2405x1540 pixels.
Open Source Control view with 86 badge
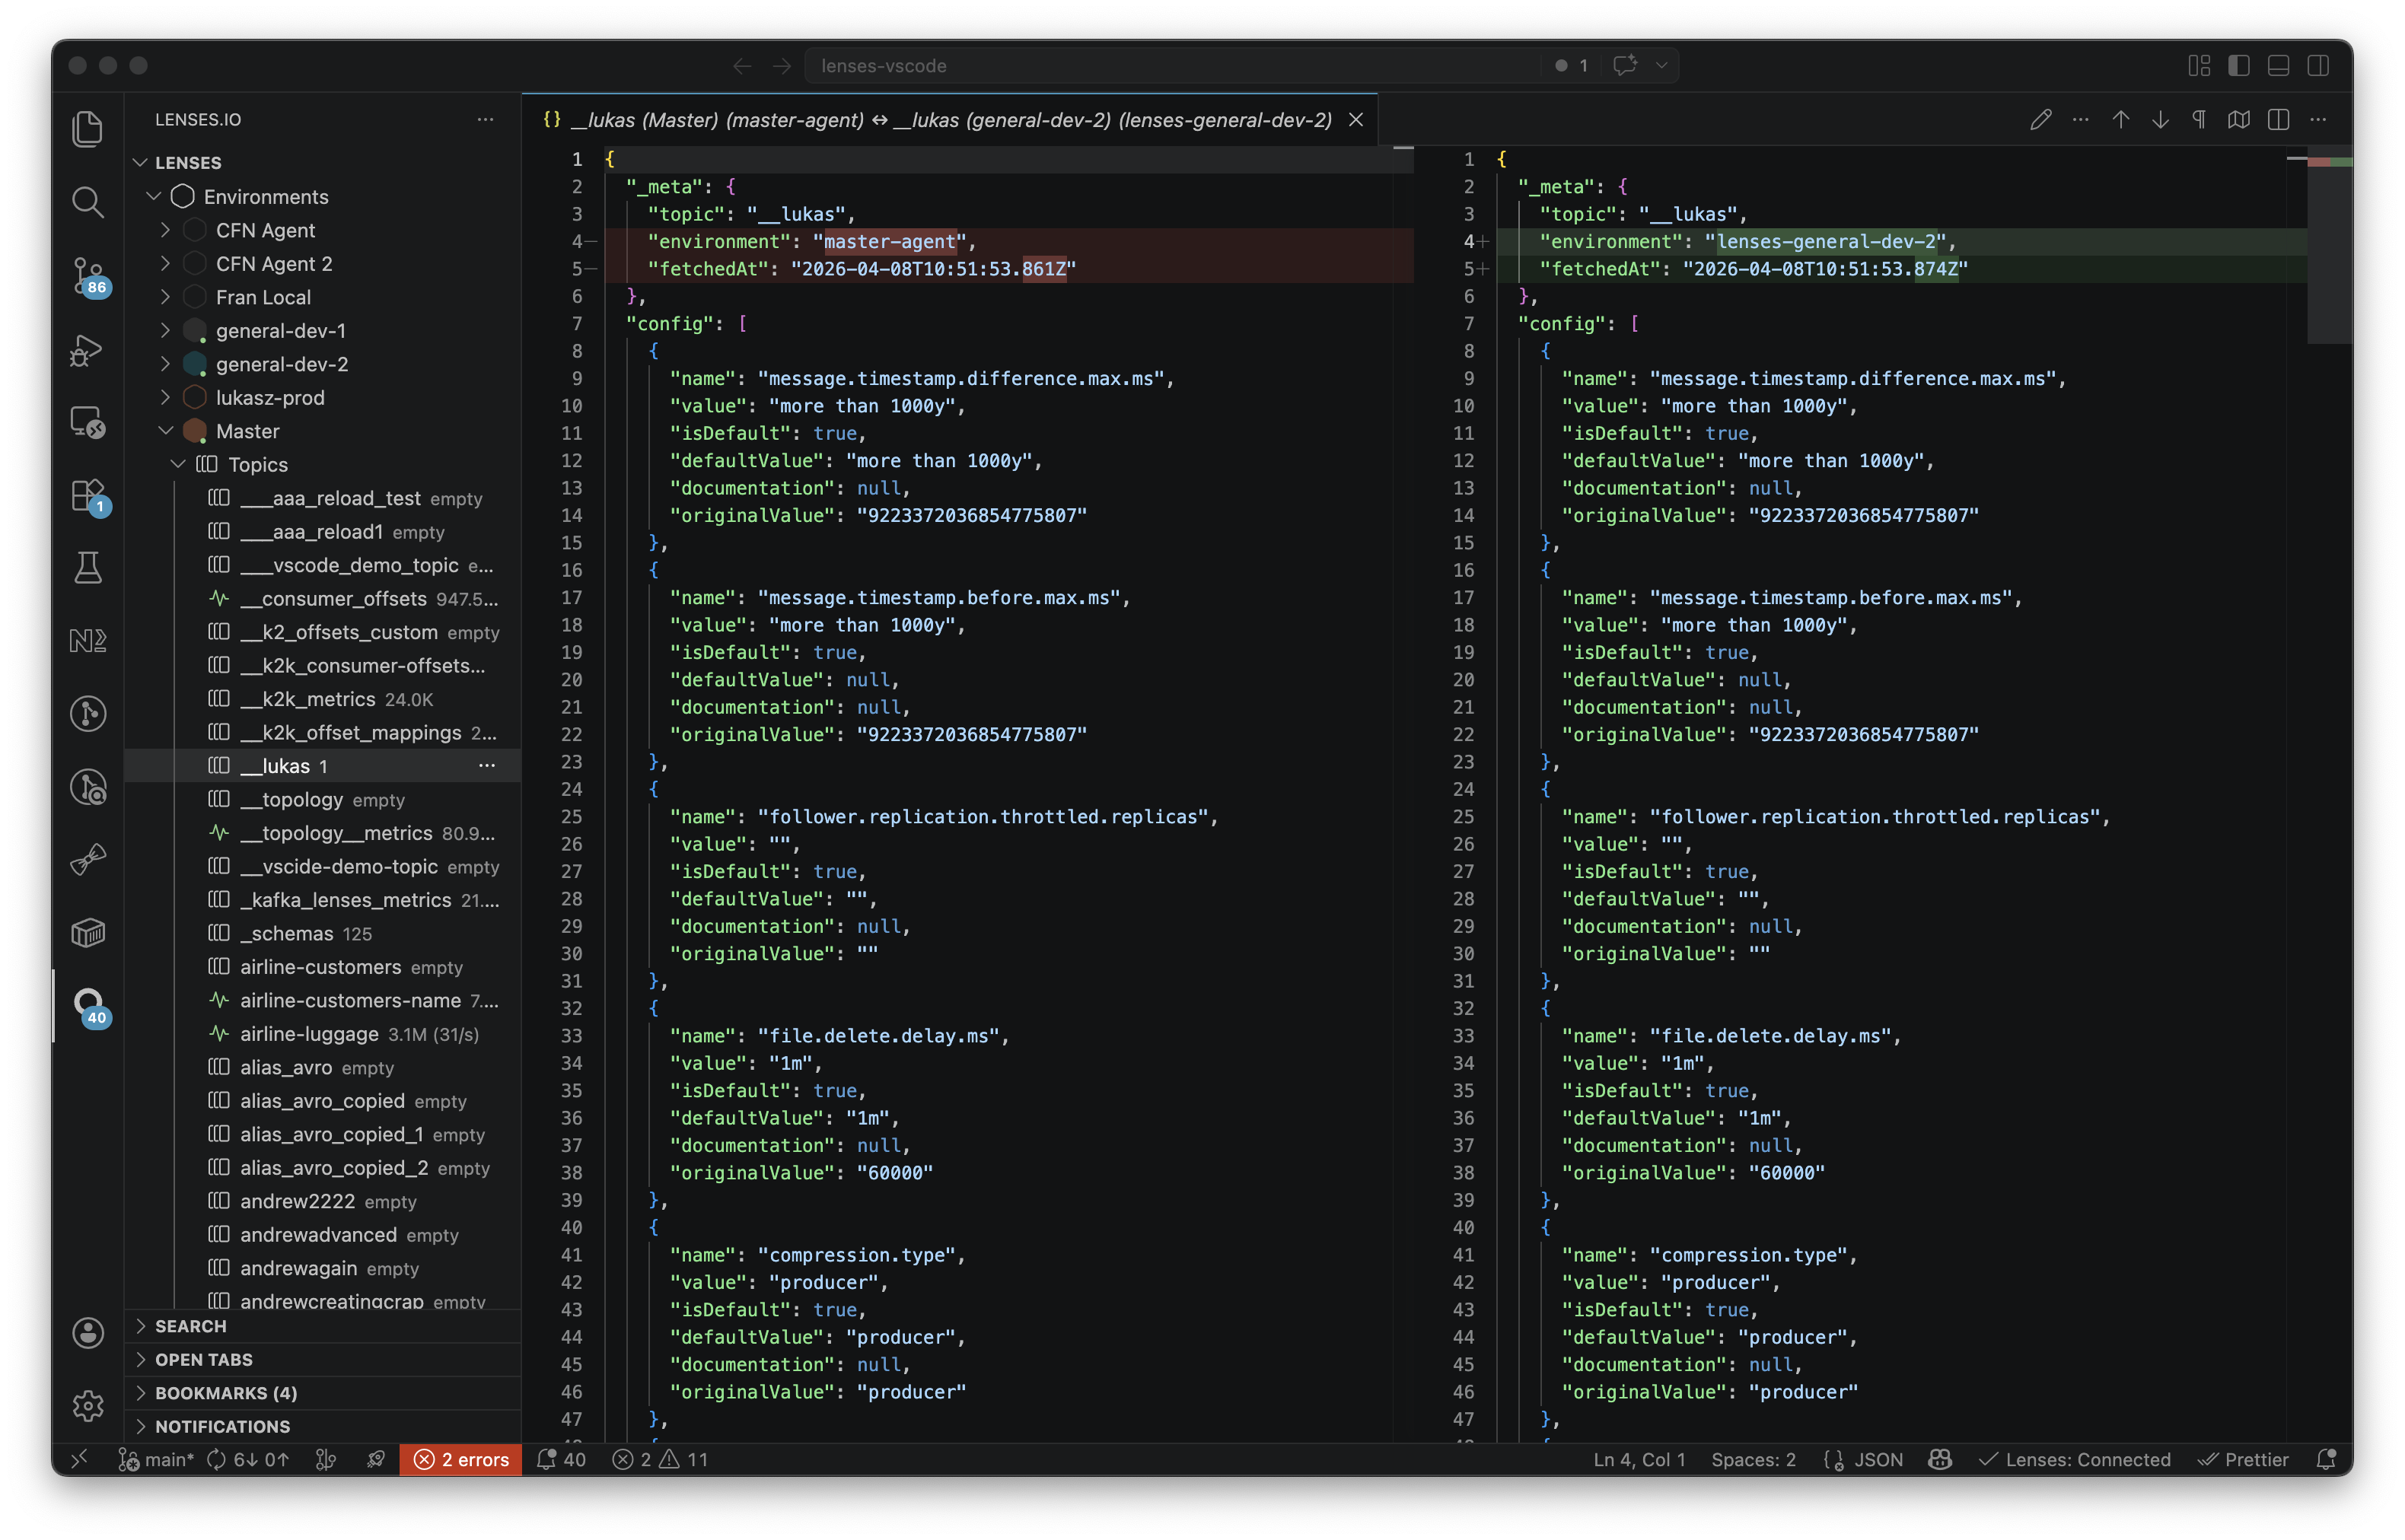point(88,276)
